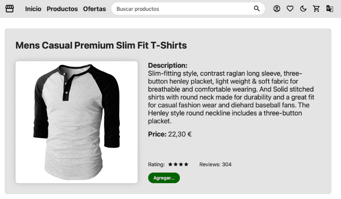This screenshot has width=341, height=199.
Task: Click the magnifier search icon
Action: [x=257, y=9]
